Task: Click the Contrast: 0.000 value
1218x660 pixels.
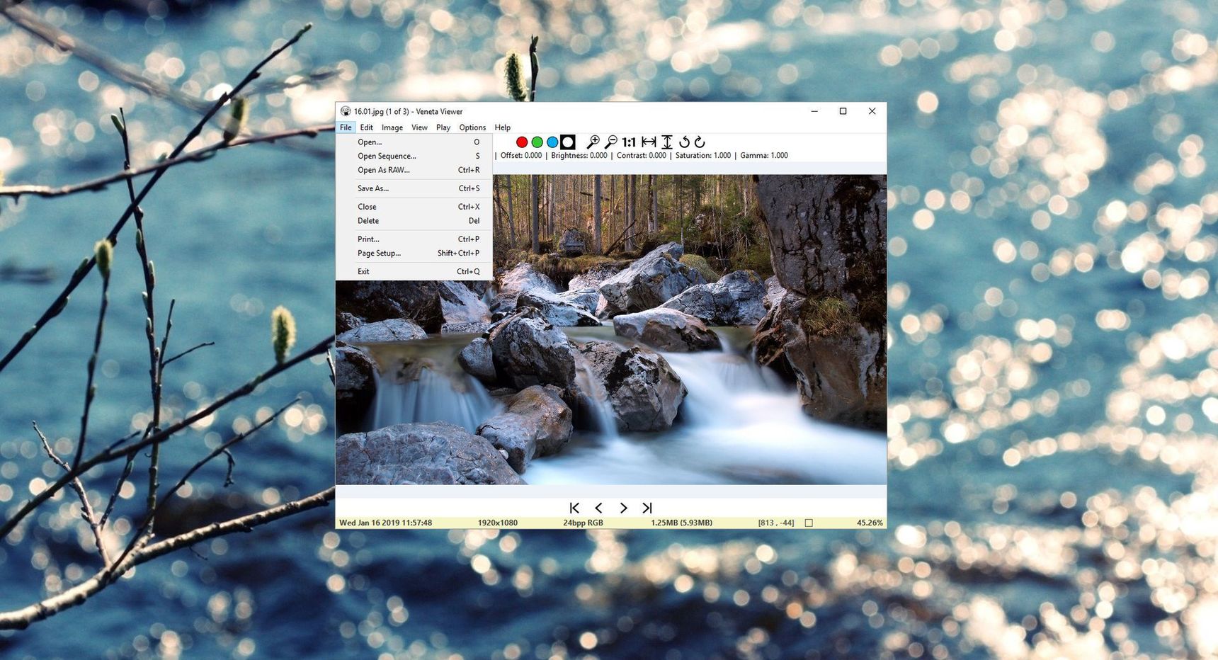Action: 642,156
